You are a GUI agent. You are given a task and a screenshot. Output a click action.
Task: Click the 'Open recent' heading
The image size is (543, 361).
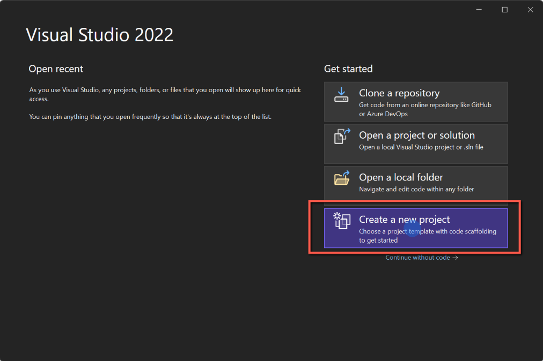coord(56,69)
